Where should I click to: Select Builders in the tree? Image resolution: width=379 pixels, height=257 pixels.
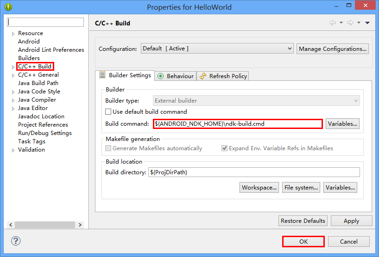click(x=29, y=58)
